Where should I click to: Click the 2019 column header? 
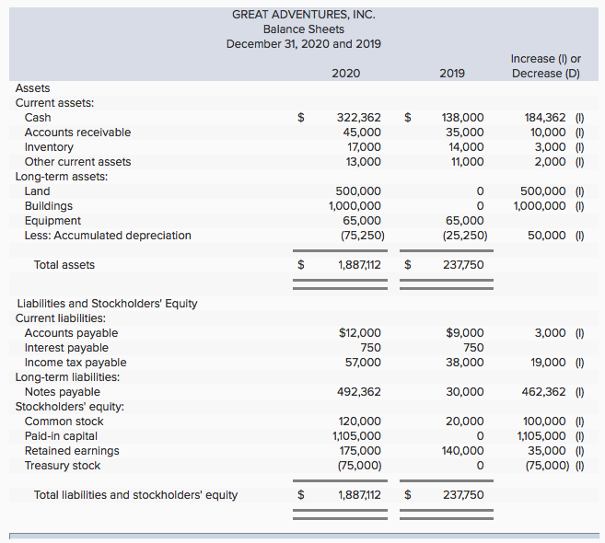coord(452,74)
